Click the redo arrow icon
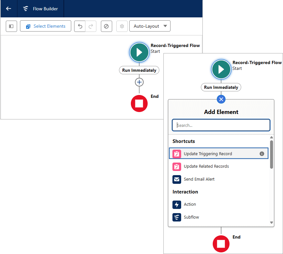The image size is (283, 254). point(91,26)
